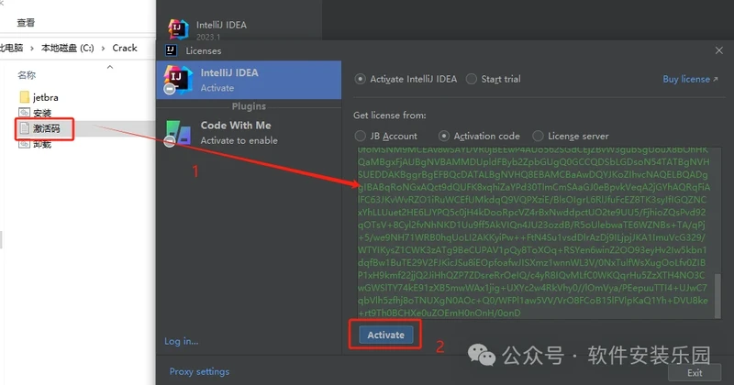Expand the chevron after 本地磁盘 (C:)
734x385 pixels.
pyautogui.click(x=104, y=48)
